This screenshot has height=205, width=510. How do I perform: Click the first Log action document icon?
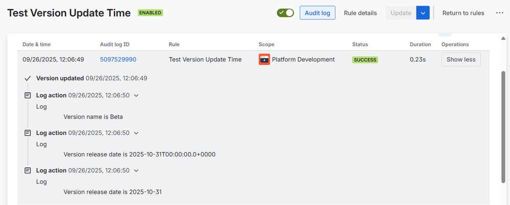click(x=28, y=95)
